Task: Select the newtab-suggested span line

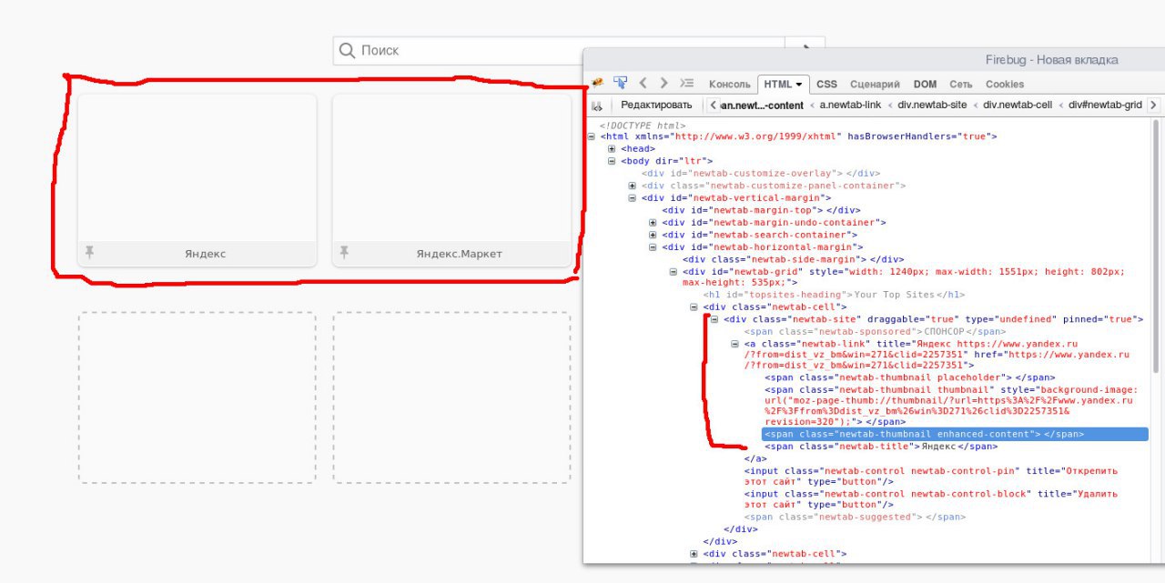Action: pos(855,517)
